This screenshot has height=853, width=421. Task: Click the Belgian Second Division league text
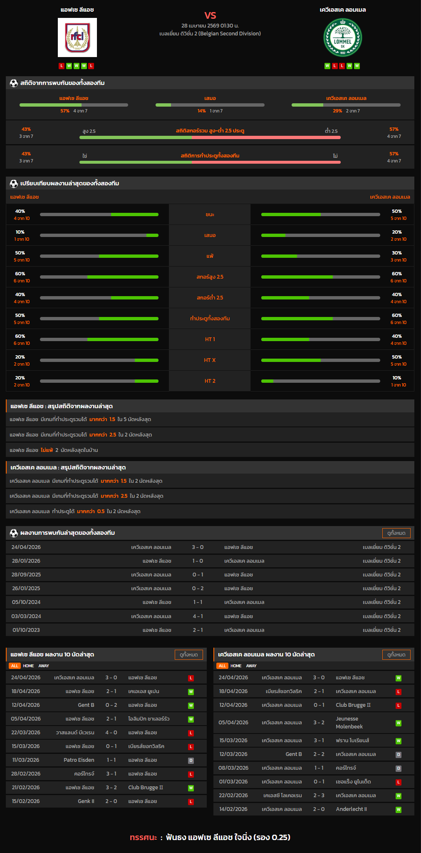click(210, 34)
